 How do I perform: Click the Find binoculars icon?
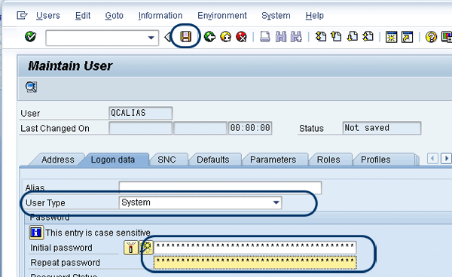(x=281, y=37)
